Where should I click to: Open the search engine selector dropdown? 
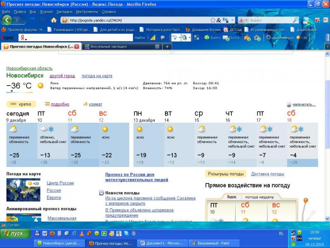[x=246, y=20]
